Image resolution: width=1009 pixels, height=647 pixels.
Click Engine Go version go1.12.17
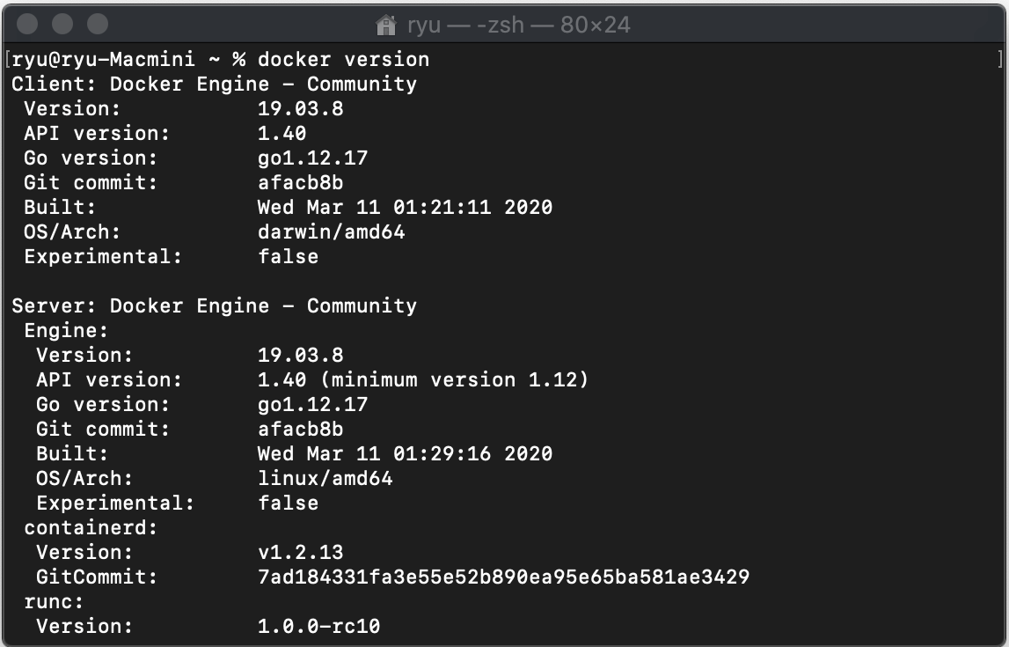click(x=313, y=404)
